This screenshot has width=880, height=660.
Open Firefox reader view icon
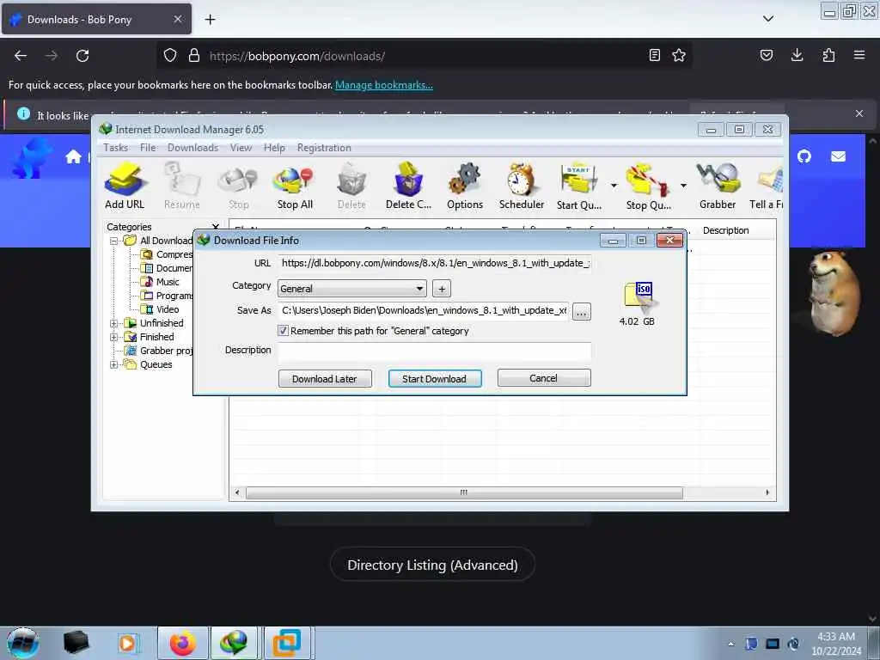click(x=654, y=55)
